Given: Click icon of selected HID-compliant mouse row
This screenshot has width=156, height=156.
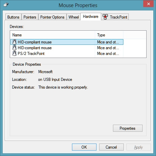Looking at the screenshot, I should pyautogui.click(x=14, y=42).
